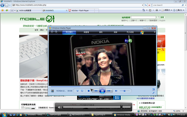
Task: Go back in Media Player navigation
Action: coord(52,32)
